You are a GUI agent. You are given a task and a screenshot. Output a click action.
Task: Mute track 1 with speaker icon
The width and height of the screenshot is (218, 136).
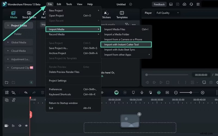20,126
